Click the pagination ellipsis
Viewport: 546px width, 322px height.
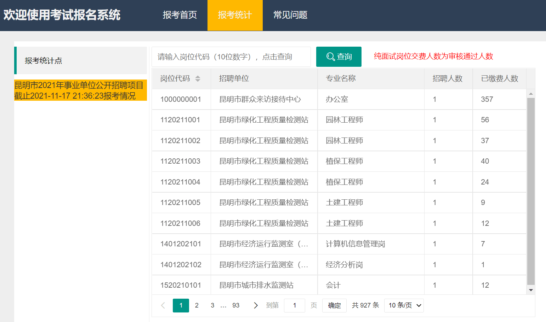(x=223, y=306)
